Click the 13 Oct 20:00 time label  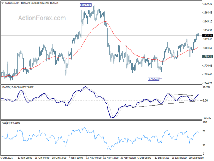tap(25, 158)
